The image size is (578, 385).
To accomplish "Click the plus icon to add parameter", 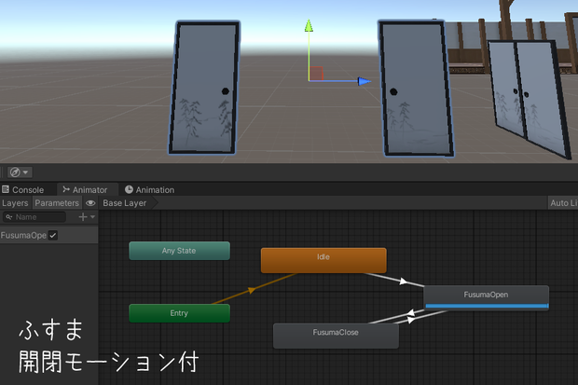I will click(x=83, y=217).
